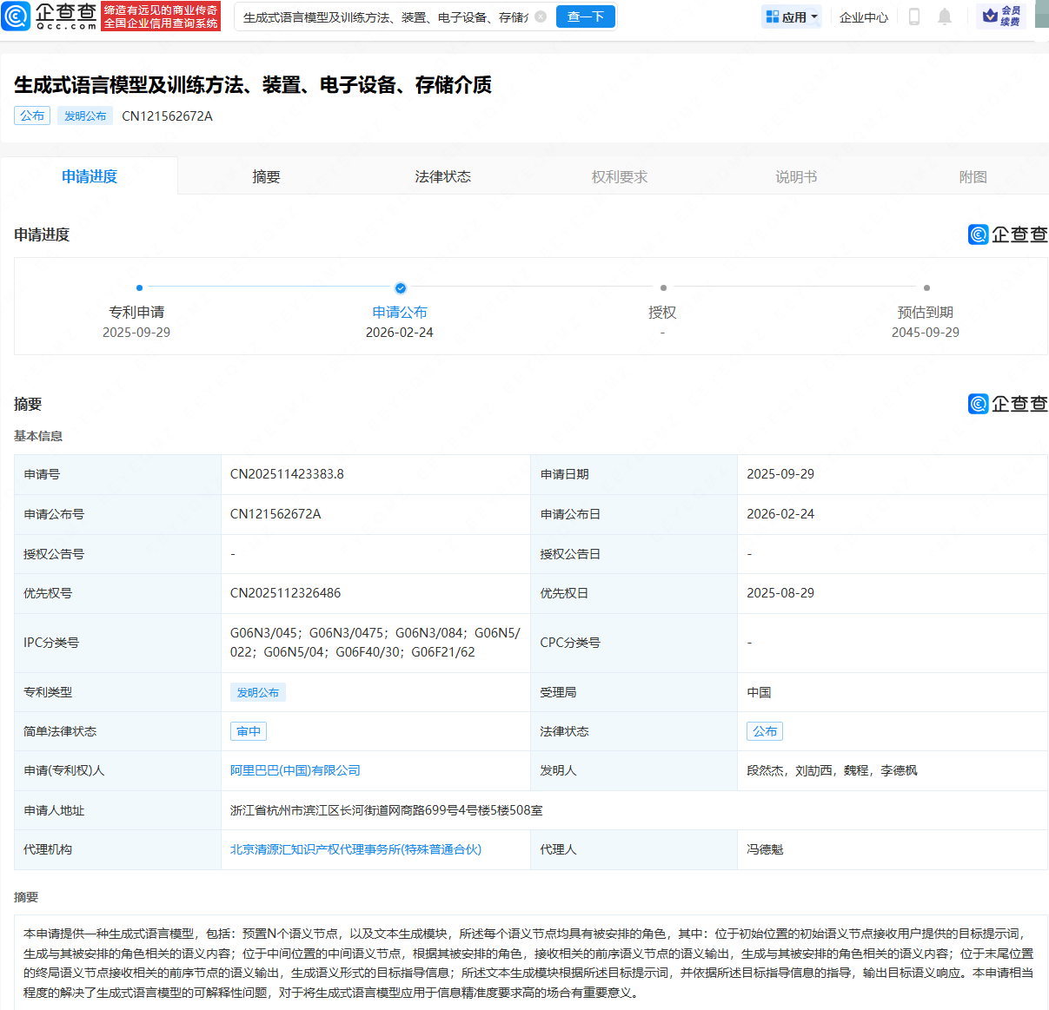Clear the search box with the X icon

pyautogui.click(x=540, y=16)
